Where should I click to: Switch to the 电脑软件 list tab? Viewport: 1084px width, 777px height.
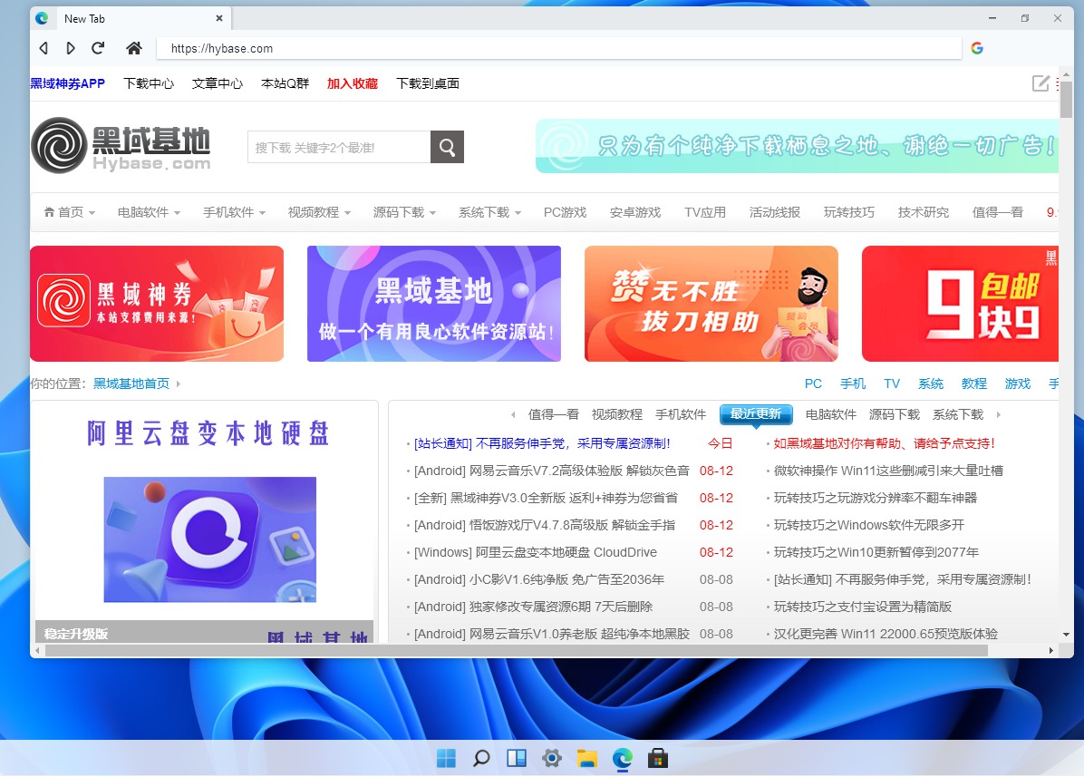(831, 414)
